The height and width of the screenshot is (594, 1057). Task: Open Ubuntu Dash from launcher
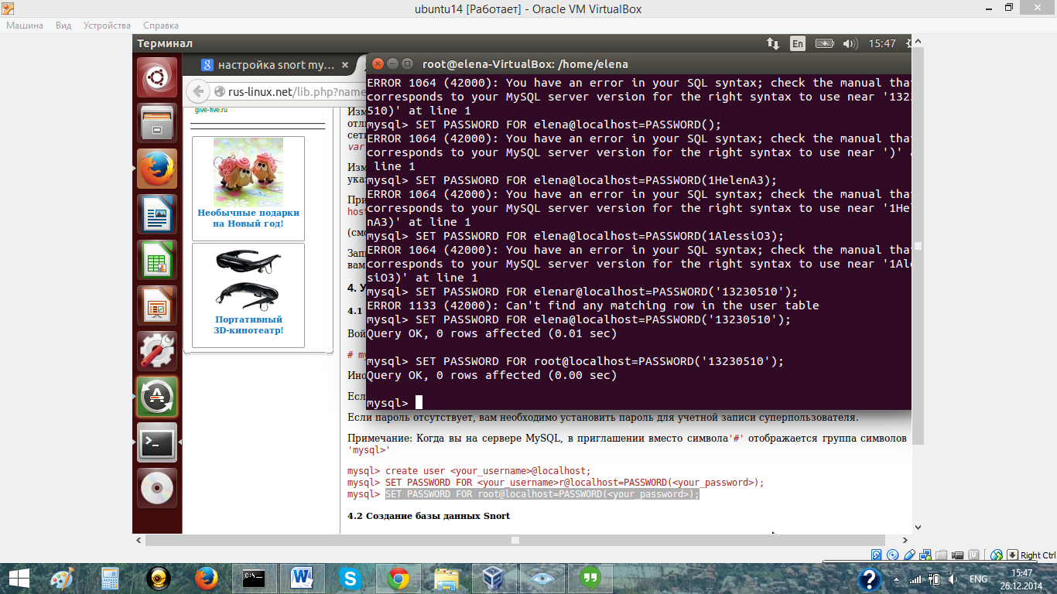(x=157, y=77)
